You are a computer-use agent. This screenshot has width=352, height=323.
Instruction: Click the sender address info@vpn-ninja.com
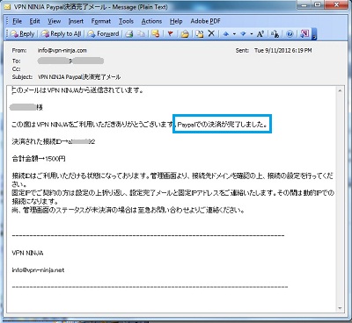pos(62,50)
